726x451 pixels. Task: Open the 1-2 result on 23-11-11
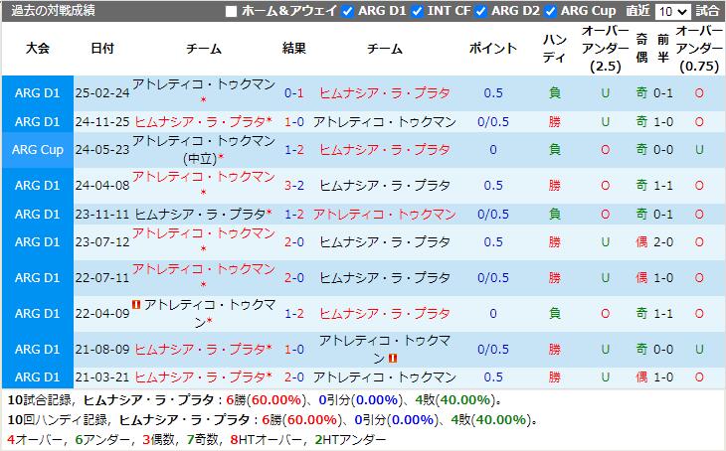point(294,215)
